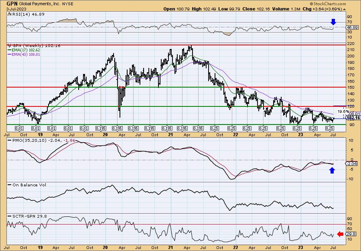The width and height of the screenshot is (361, 251).
Task: Click the 102.16 current price tag on right axis
Action: (x=353, y=118)
